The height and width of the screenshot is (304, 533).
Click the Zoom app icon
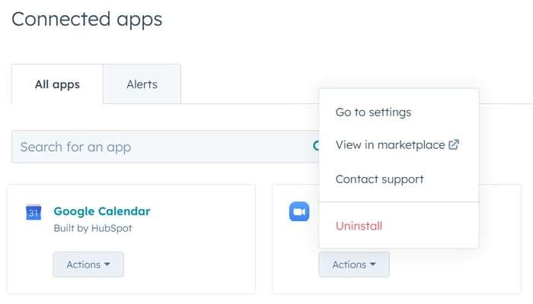299,212
